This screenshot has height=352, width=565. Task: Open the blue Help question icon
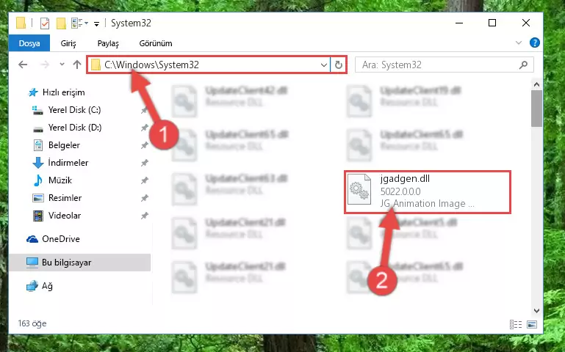click(535, 43)
